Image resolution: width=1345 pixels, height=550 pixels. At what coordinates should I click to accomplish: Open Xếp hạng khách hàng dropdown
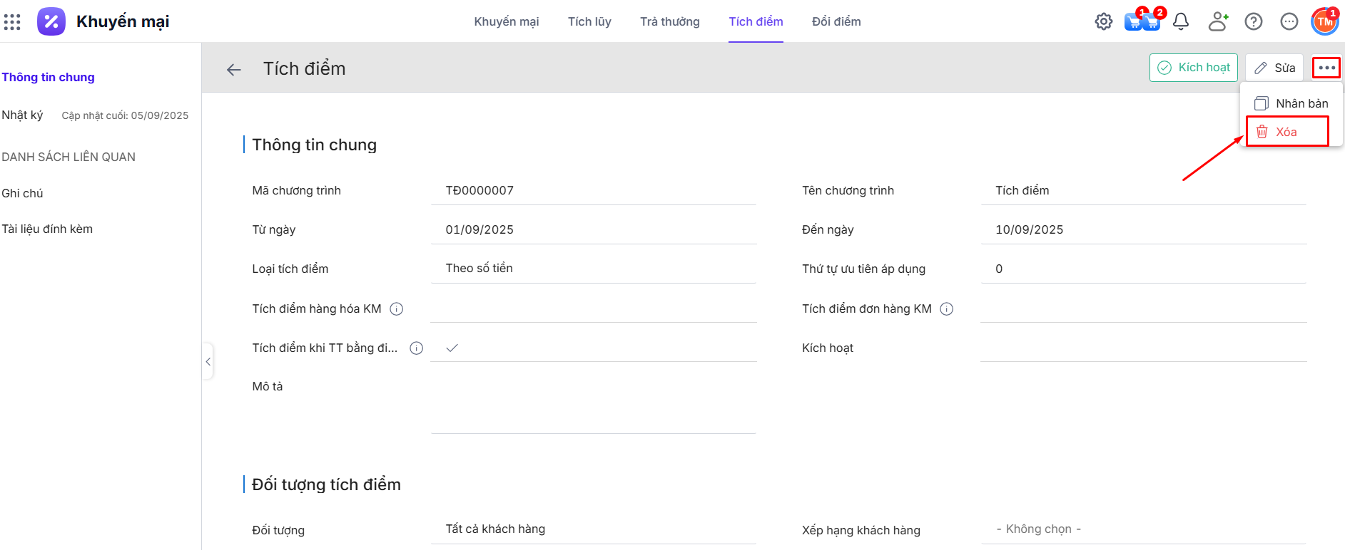click(x=1142, y=529)
